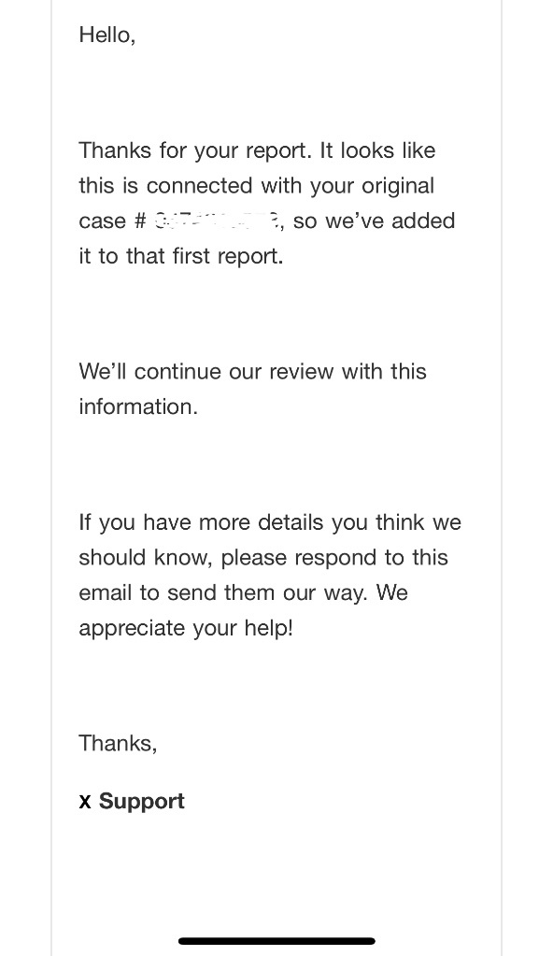Screen dimensions: 553x956
Task: Click "should know, please respond to this"
Action: (x=263, y=557)
